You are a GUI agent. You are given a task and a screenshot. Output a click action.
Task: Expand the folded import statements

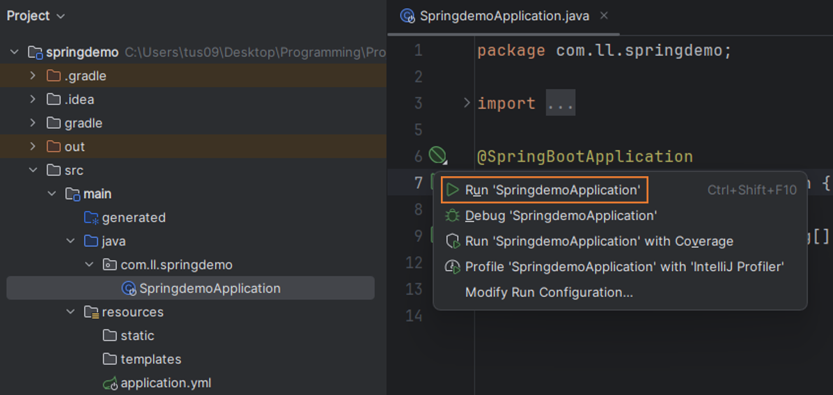click(x=467, y=103)
